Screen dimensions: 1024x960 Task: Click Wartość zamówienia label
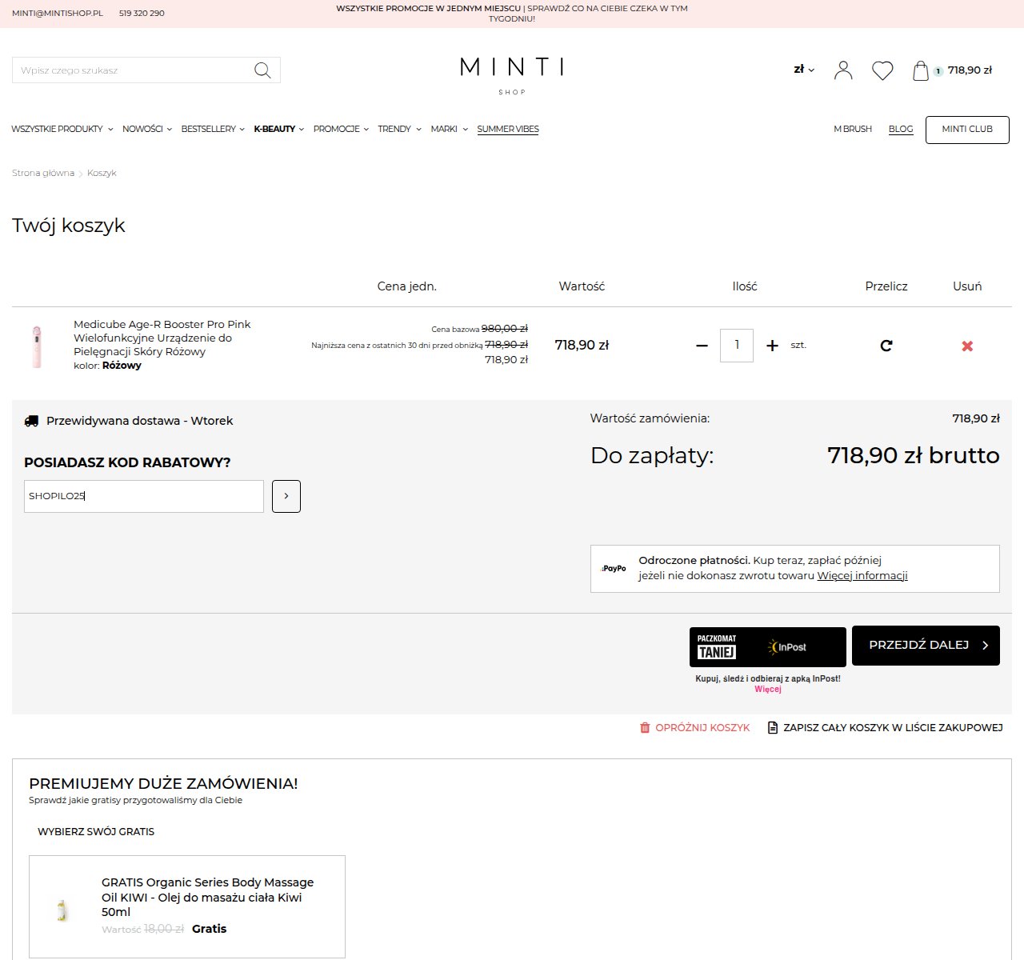(650, 418)
